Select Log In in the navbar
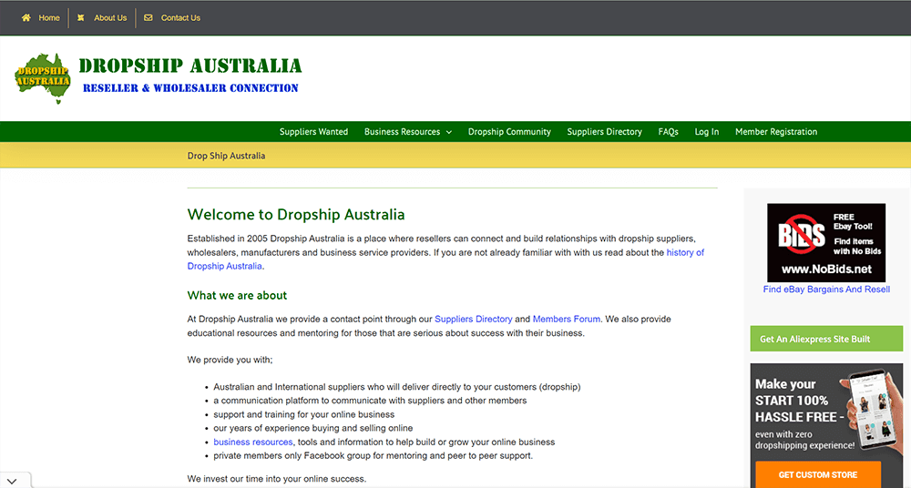This screenshot has width=911, height=488. point(707,132)
